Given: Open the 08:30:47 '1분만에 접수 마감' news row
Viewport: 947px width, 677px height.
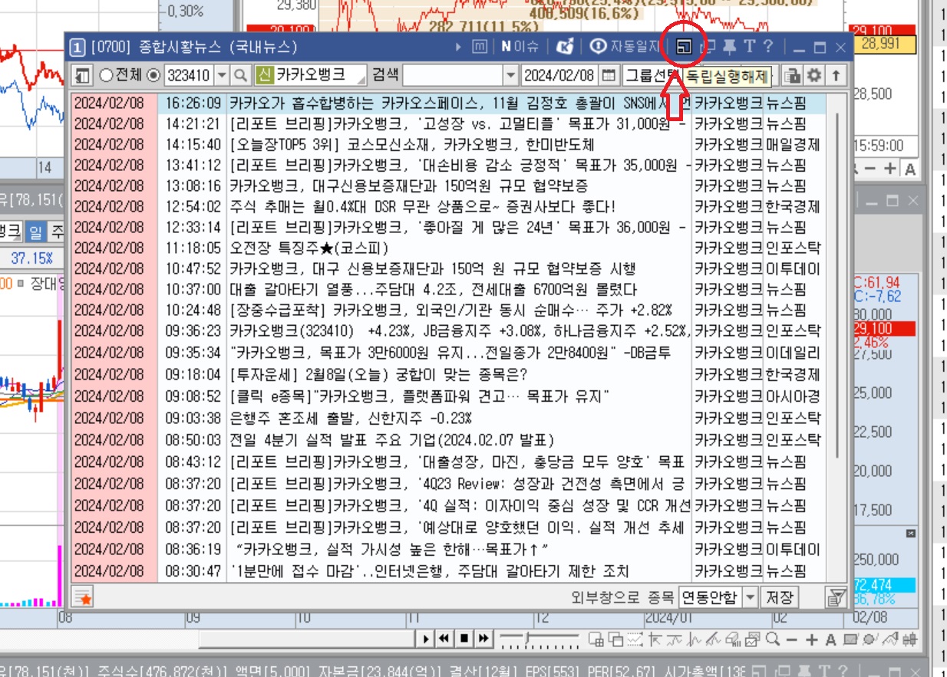Looking at the screenshot, I should [448, 571].
